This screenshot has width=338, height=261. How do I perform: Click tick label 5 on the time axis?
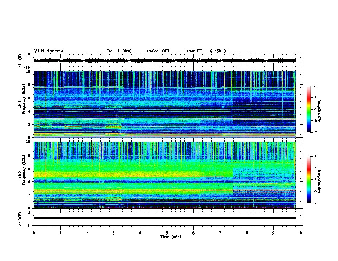tap(167, 233)
